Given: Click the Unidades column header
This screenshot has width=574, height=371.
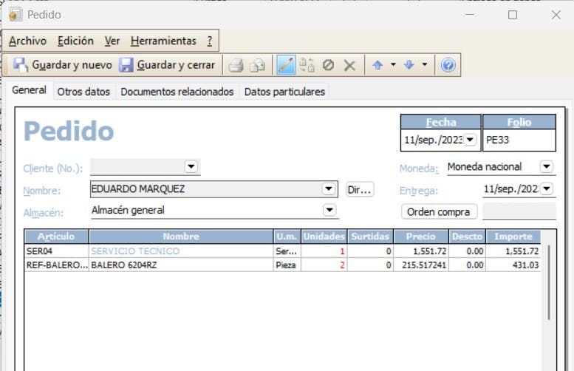Looking at the screenshot, I should (x=324, y=236).
